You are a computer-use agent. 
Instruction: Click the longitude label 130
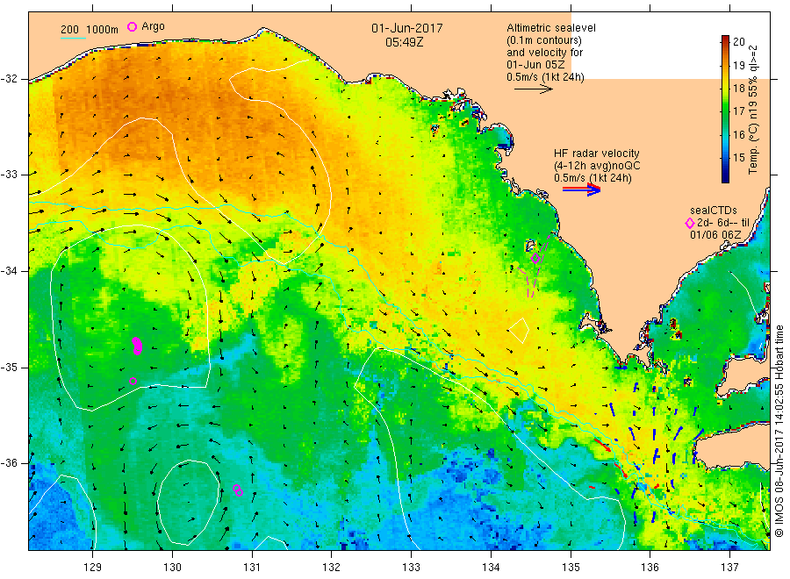coord(172,568)
